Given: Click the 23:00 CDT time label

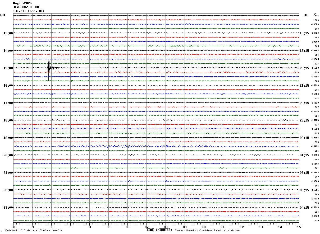Looking at the screenshot, I should tap(8, 207).
